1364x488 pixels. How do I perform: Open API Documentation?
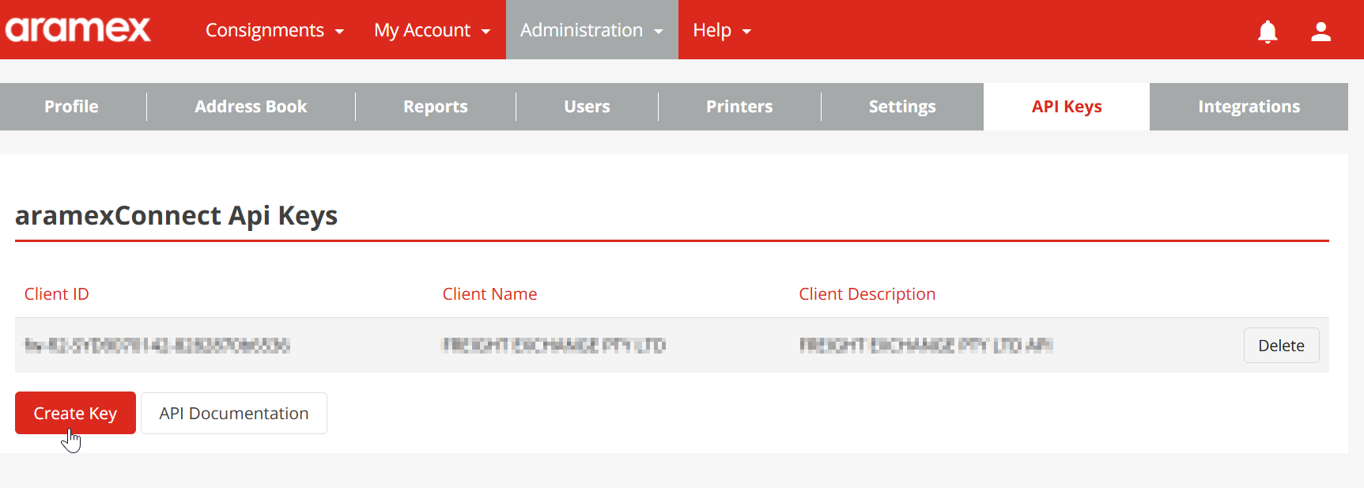click(234, 413)
